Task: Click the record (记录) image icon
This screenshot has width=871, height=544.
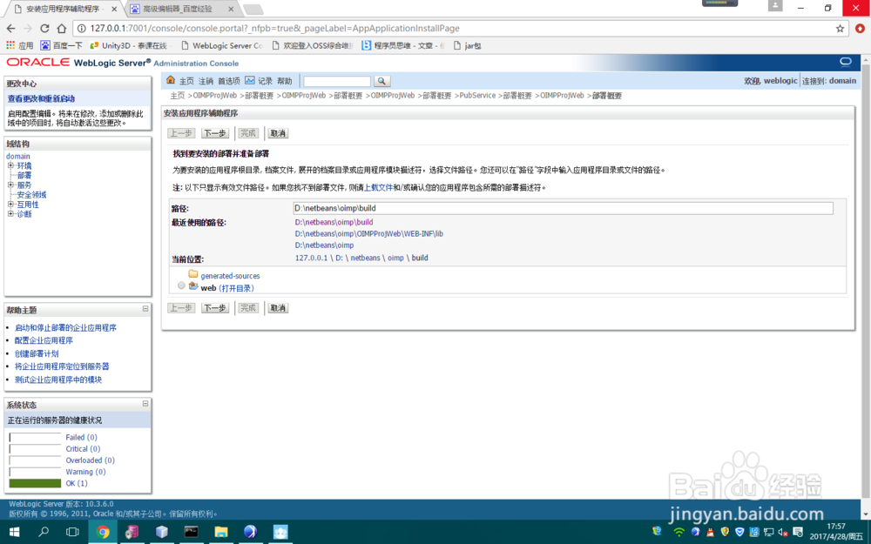Action: (x=250, y=80)
